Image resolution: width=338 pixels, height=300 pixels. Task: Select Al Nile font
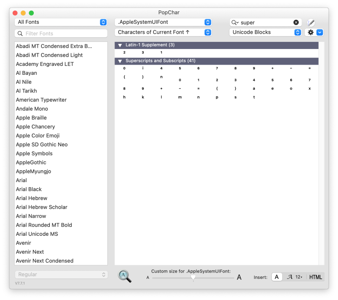[x=61, y=82]
